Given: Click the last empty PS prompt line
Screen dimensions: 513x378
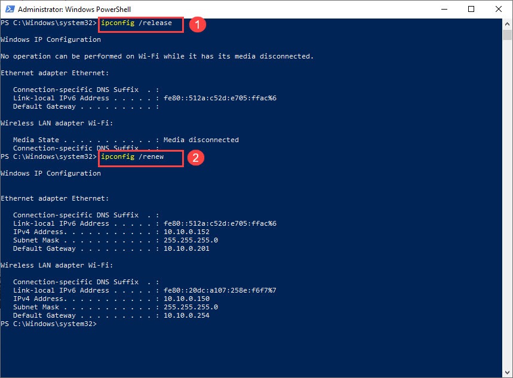Looking at the screenshot, I should (49, 324).
